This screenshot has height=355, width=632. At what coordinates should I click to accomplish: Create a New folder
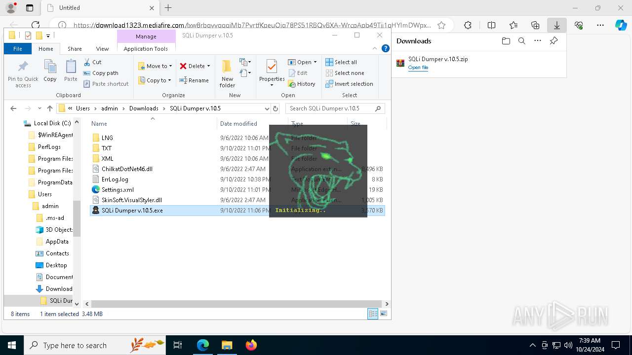[x=227, y=74]
